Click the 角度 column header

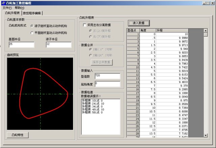147,30
